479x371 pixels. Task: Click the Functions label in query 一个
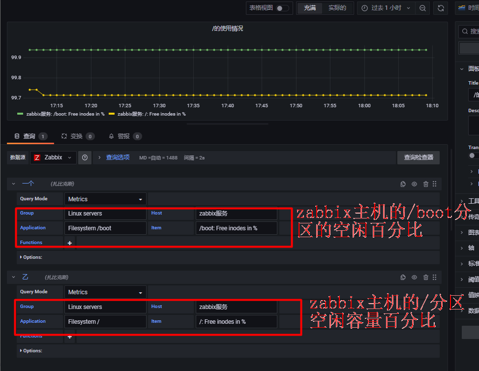click(31, 243)
